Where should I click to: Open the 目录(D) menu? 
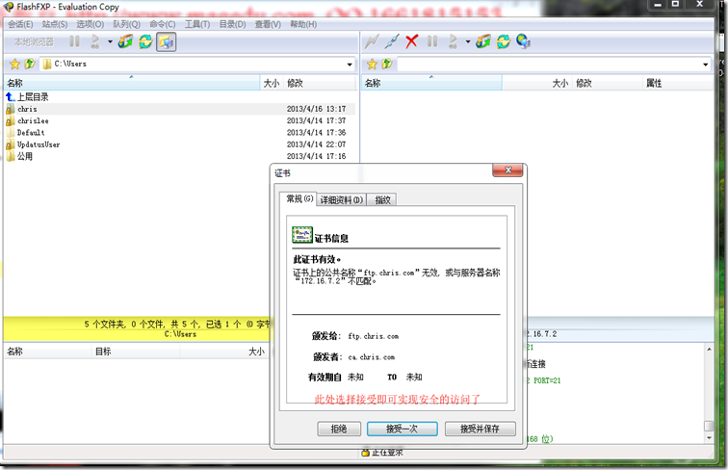point(233,24)
